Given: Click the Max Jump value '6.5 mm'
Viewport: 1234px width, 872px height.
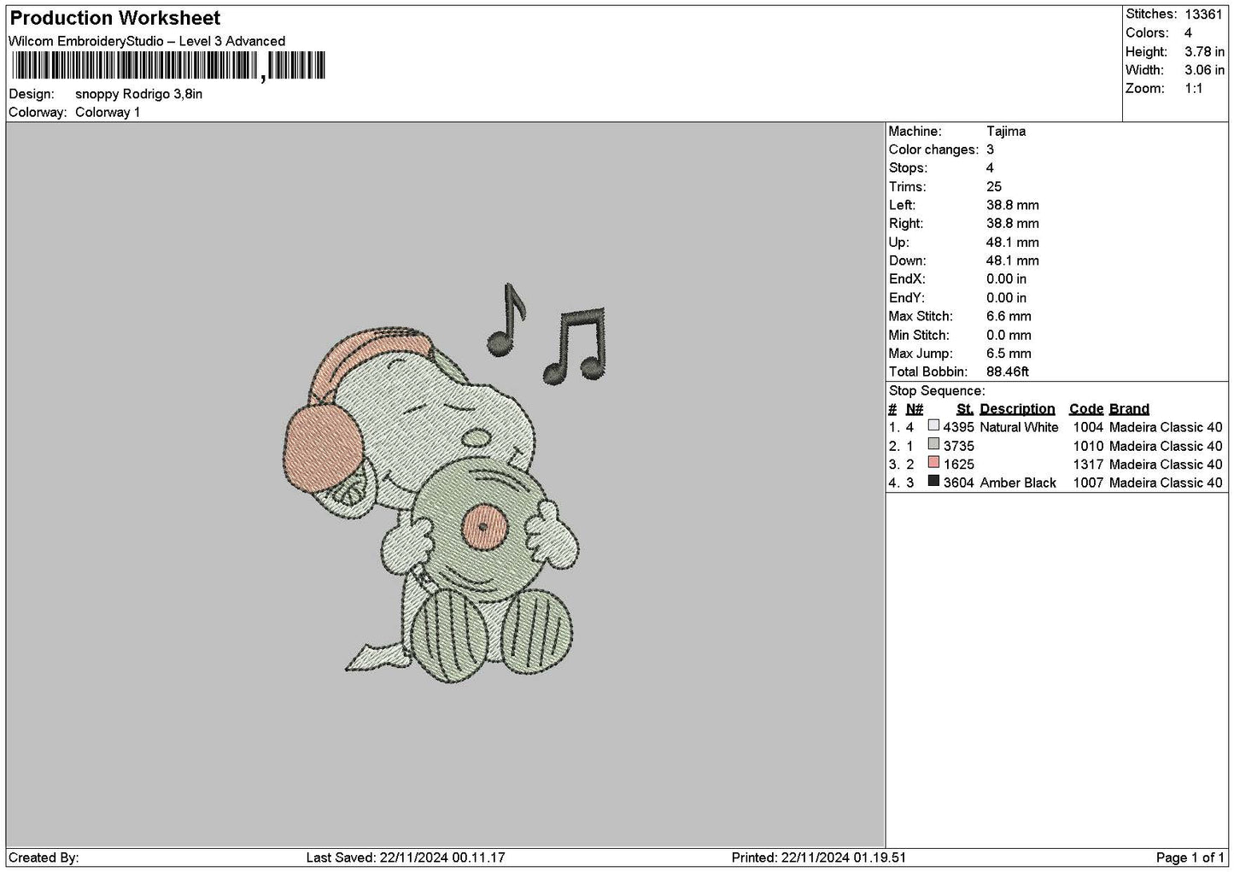Looking at the screenshot, I should pyautogui.click(x=1009, y=354).
